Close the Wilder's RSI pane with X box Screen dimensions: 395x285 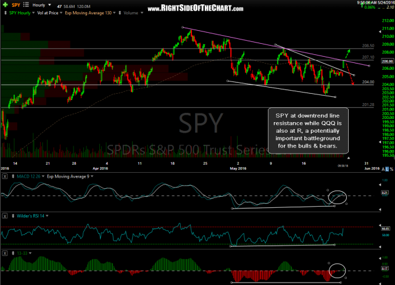[x=5, y=216]
